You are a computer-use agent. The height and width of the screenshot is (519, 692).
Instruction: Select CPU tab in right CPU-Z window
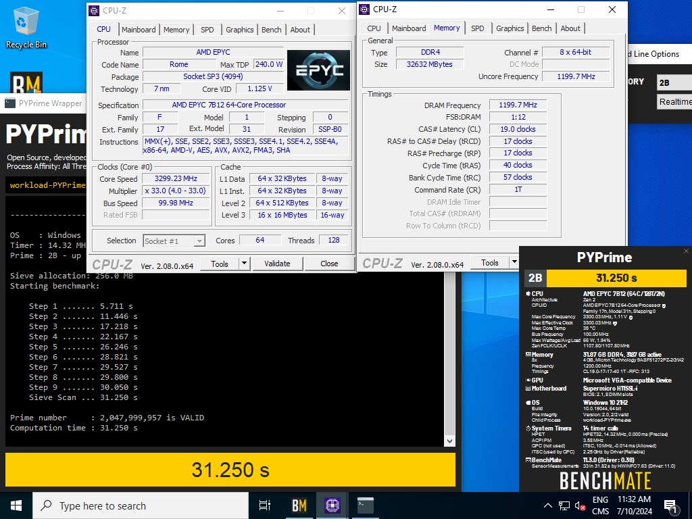click(374, 28)
